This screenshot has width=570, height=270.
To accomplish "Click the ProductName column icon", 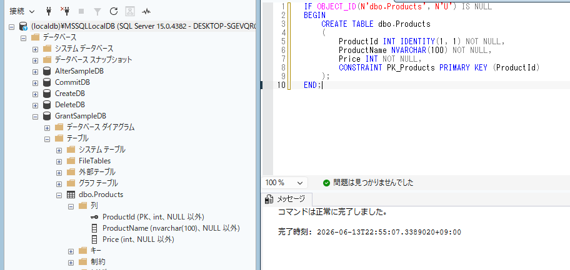I will coord(94,228).
